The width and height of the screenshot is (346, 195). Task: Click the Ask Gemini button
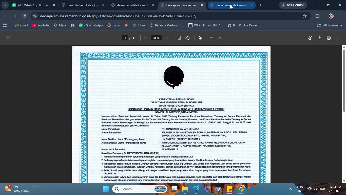pos(293,5)
